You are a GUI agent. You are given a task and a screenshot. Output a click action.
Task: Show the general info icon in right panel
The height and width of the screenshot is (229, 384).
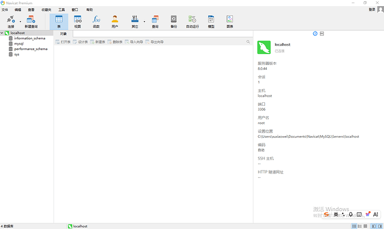pyautogui.click(x=315, y=33)
